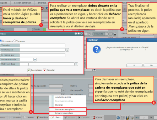
Task: Click Cancelar in the bottom toolbar
Action: pos(84,117)
